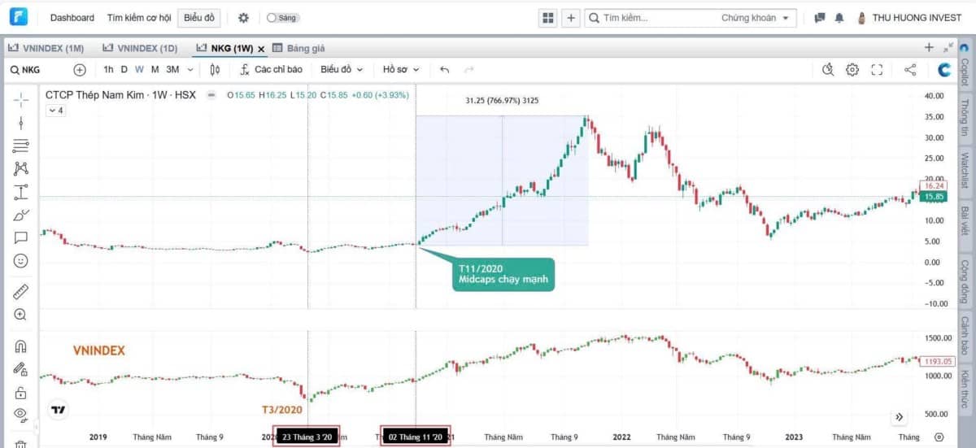Click the scroll to latest bar arrows
This screenshot has height=448, width=976.
coord(900,417)
